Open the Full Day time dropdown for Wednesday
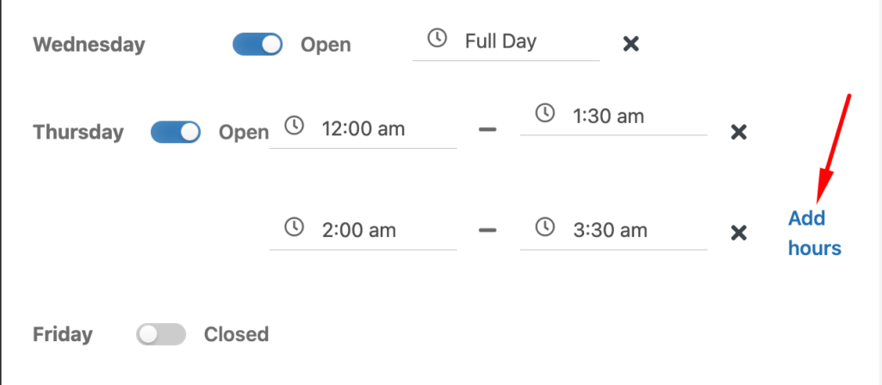The width and height of the screenshot is (882, 385). point(506,41)
